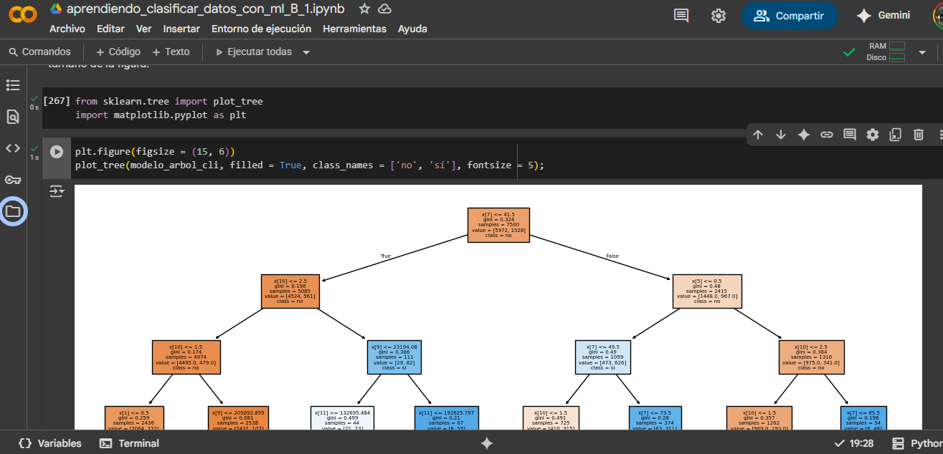Click the Gemini sparkle icon in the cell toolbar
Screen dimensions: 943x454
pyautogui.click(x=804, y=135)
